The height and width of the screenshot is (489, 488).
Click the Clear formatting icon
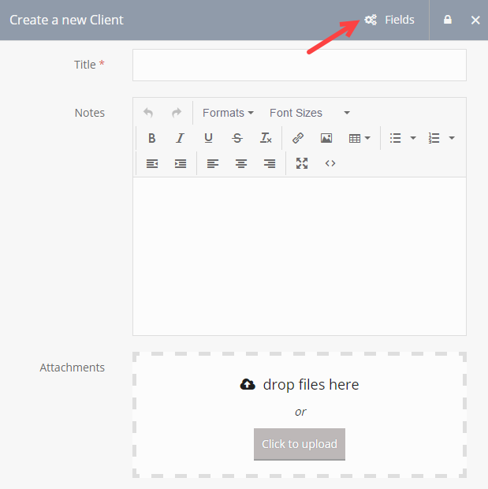(266, 138)
